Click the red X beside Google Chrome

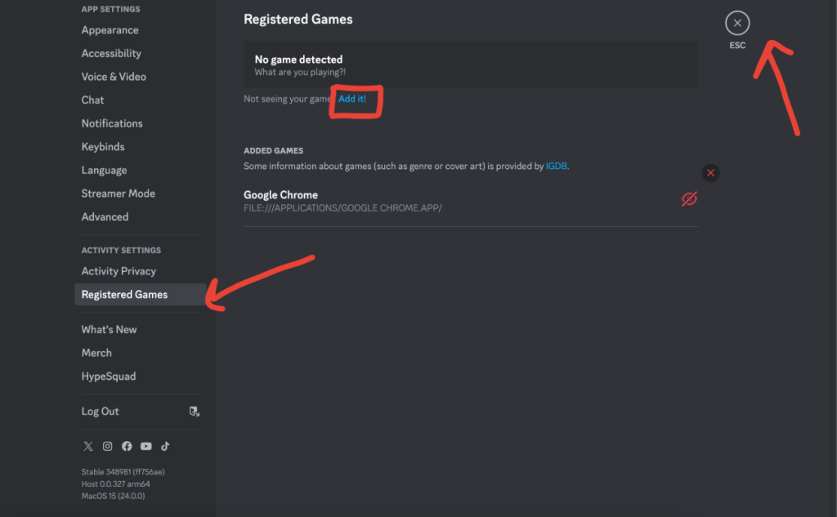(710, 172)
